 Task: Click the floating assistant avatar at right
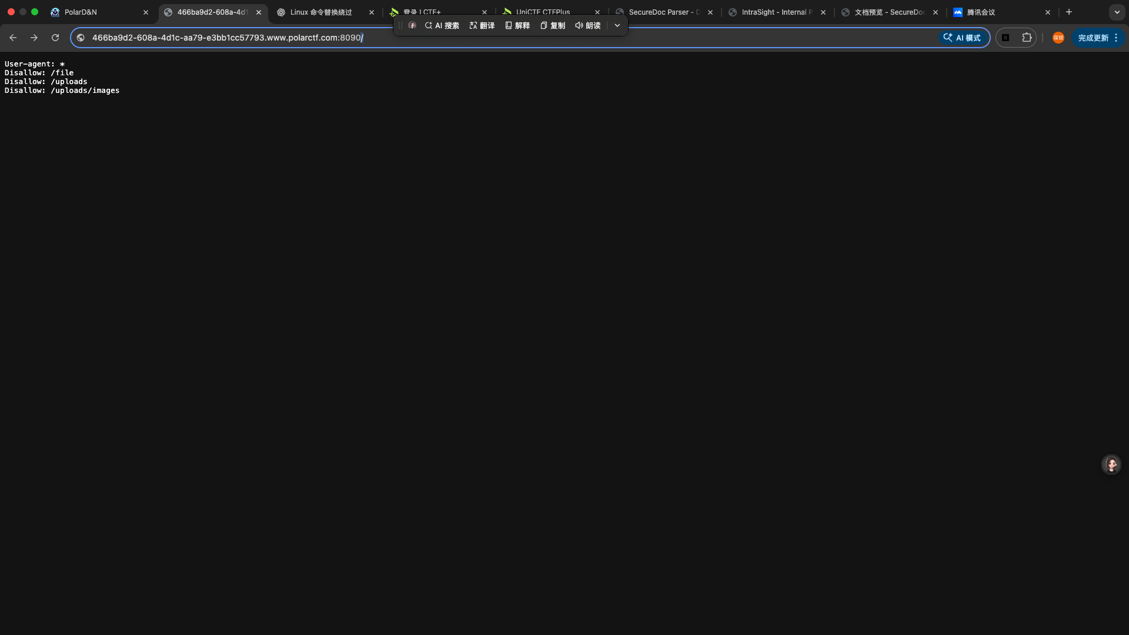coord(1111,464)
